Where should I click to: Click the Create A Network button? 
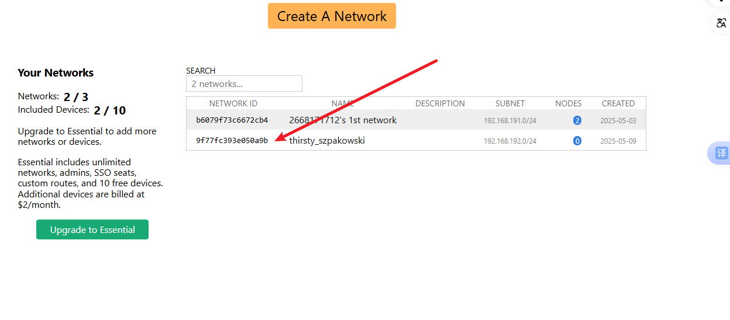coord(332,16)
